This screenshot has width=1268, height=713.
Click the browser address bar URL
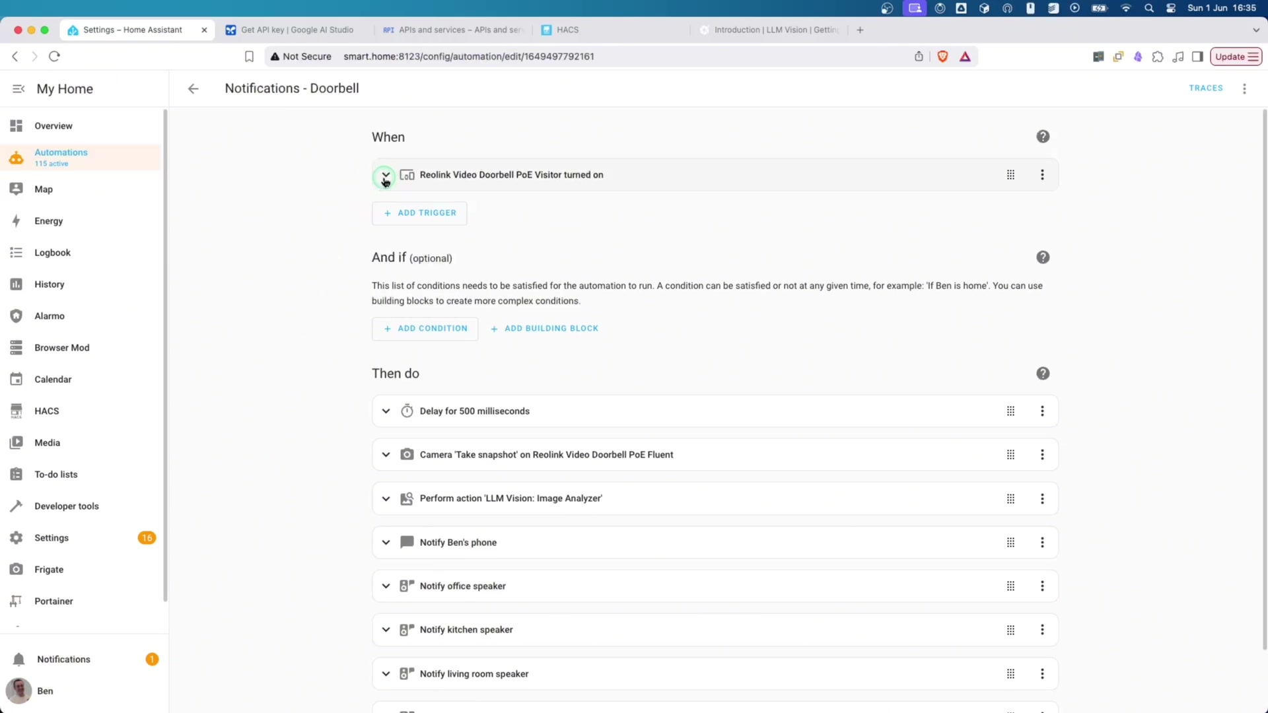(x=469, y=57)
